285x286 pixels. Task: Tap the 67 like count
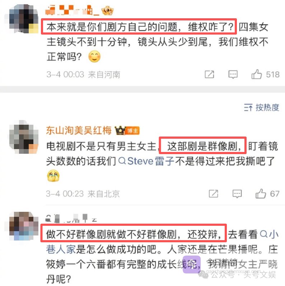(275, 194)
